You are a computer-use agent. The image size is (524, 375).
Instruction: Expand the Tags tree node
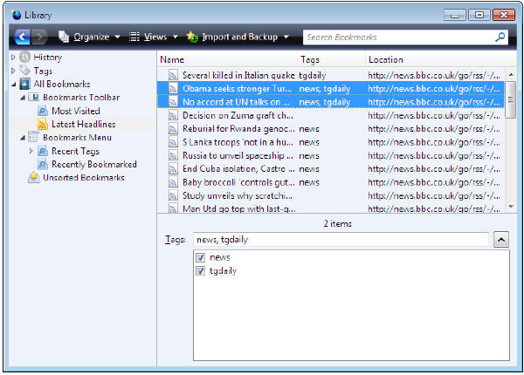click(x=13, y=71)
